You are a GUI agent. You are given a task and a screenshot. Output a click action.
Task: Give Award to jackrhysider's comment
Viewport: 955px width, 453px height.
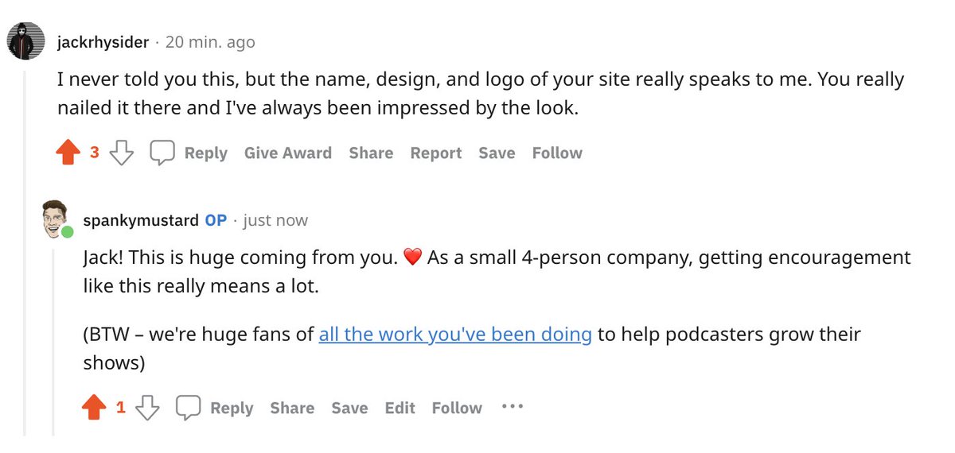[x=288, y=153]
